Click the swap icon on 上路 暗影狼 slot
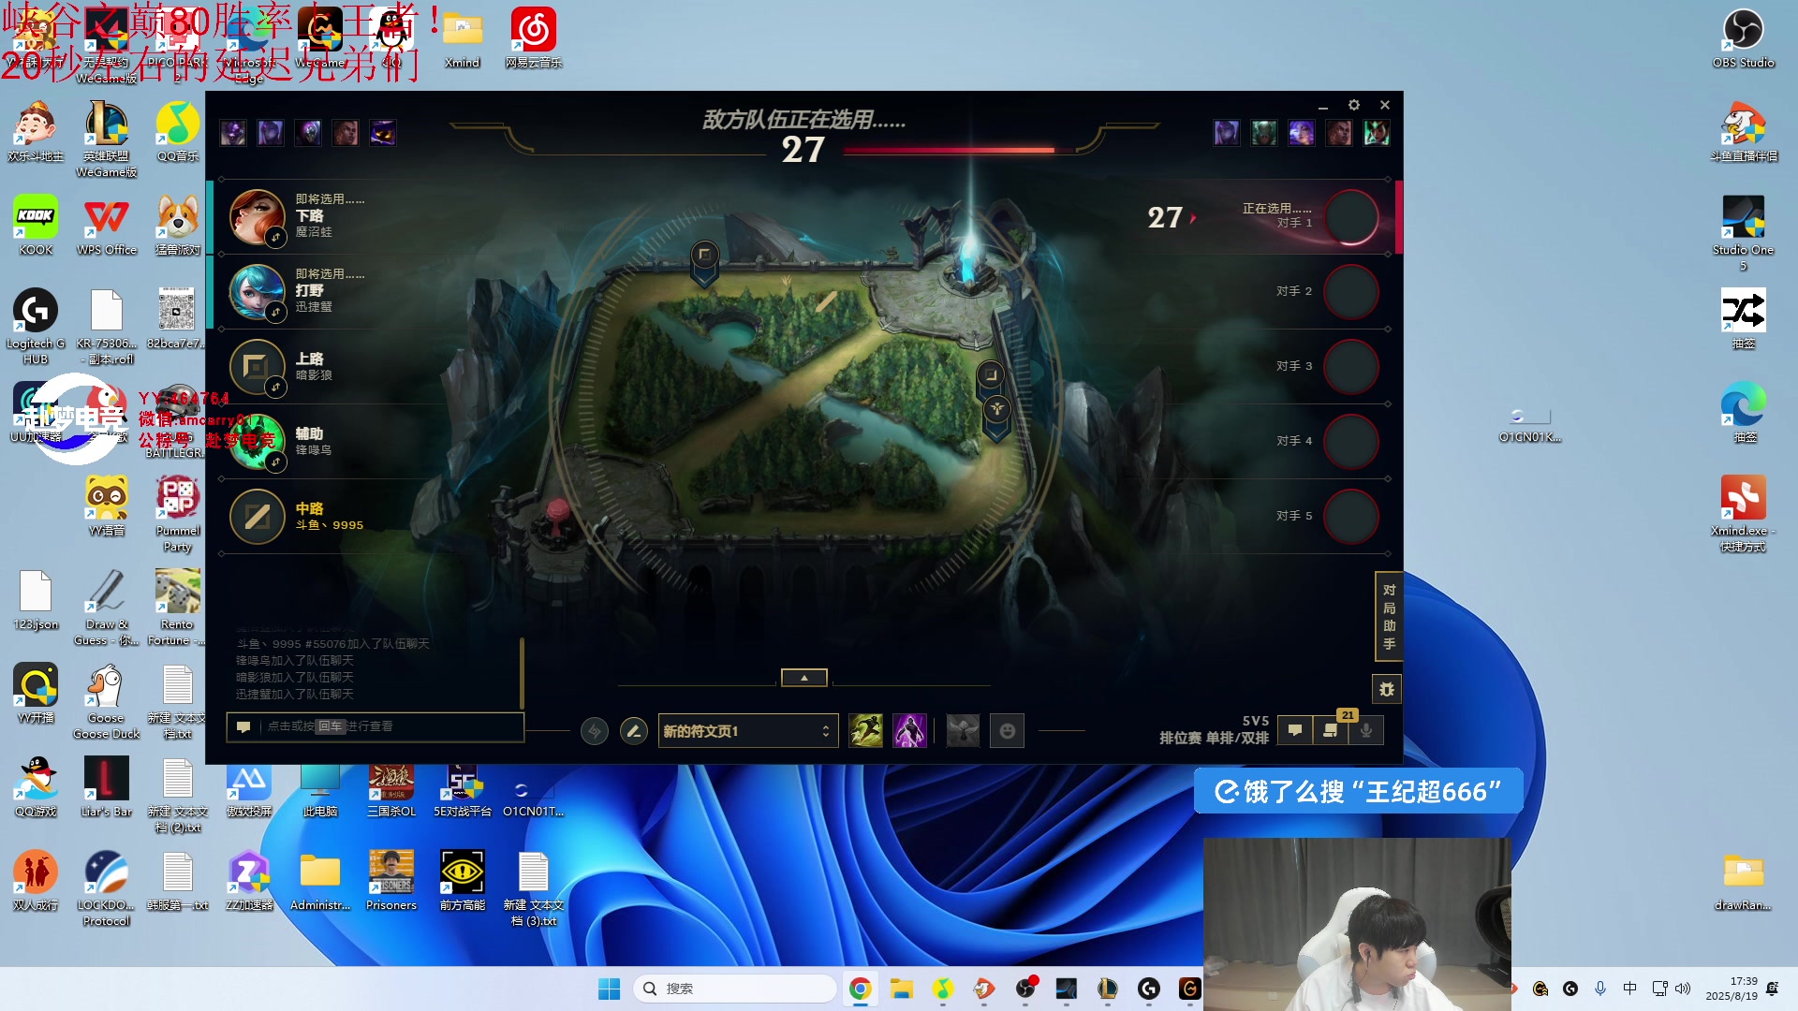The image size is (1798, 1011). pyautogui.click(x=275, y=387)
